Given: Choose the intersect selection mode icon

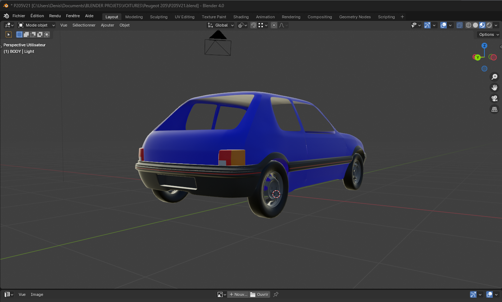Looking at the screenshot, I should (47, 34).
